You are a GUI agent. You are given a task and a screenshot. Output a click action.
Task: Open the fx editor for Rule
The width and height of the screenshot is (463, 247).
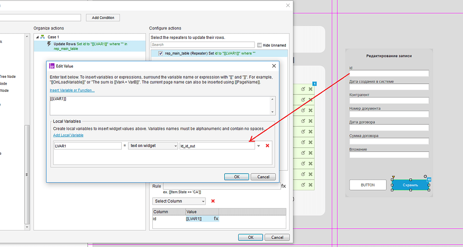283,186
